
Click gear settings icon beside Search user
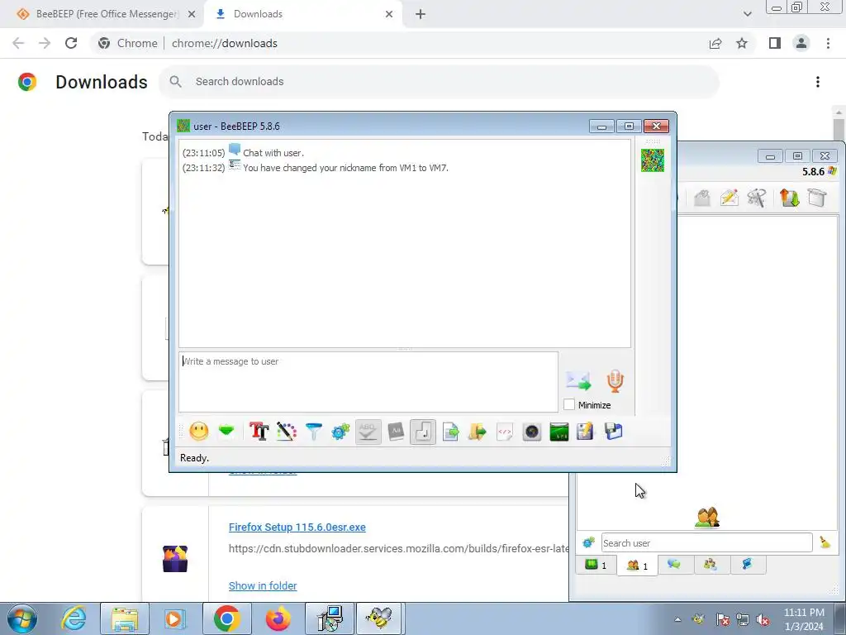(x=588, y=542)
